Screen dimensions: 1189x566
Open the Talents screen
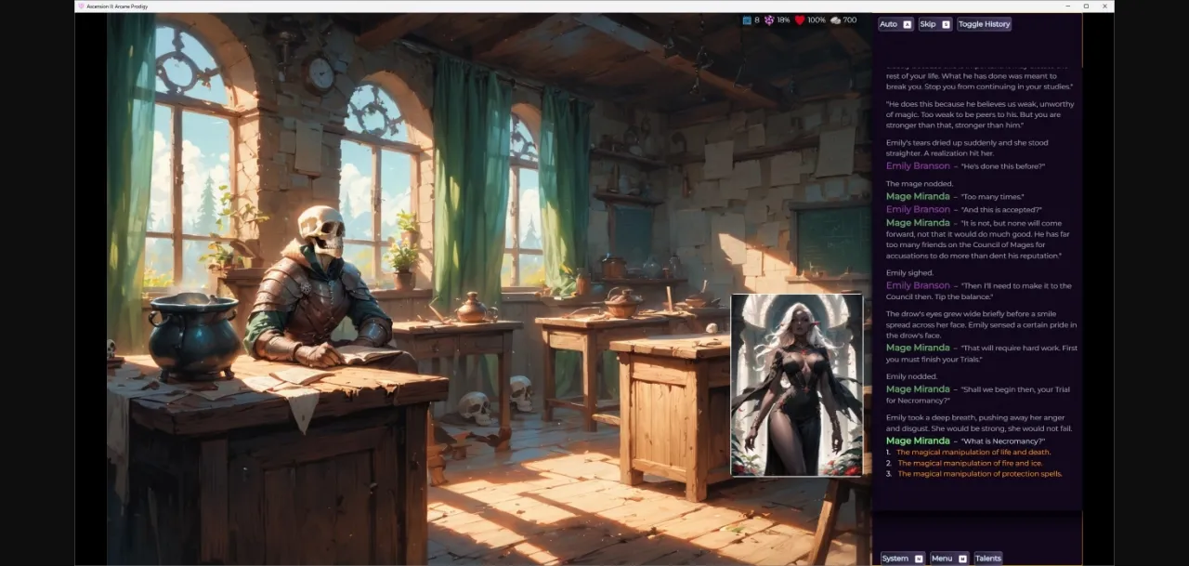click(987, 559)
